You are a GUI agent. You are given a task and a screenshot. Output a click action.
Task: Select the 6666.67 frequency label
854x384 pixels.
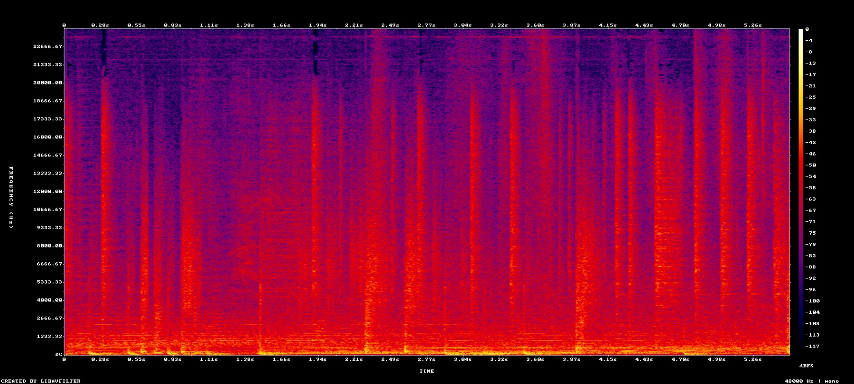[x=49, y=264]
